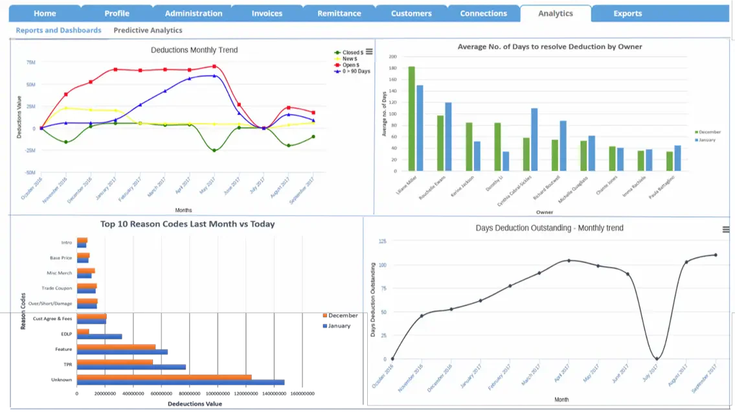Click Feature reason code December bar

coord(117,347)
